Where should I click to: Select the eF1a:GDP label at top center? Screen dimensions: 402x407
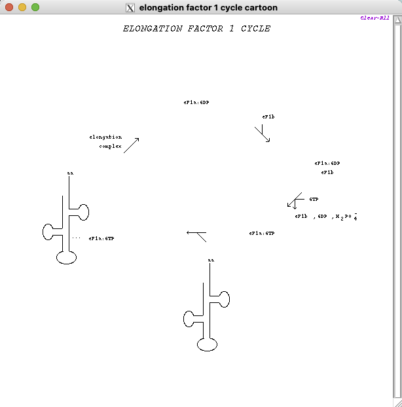[196, 103]
